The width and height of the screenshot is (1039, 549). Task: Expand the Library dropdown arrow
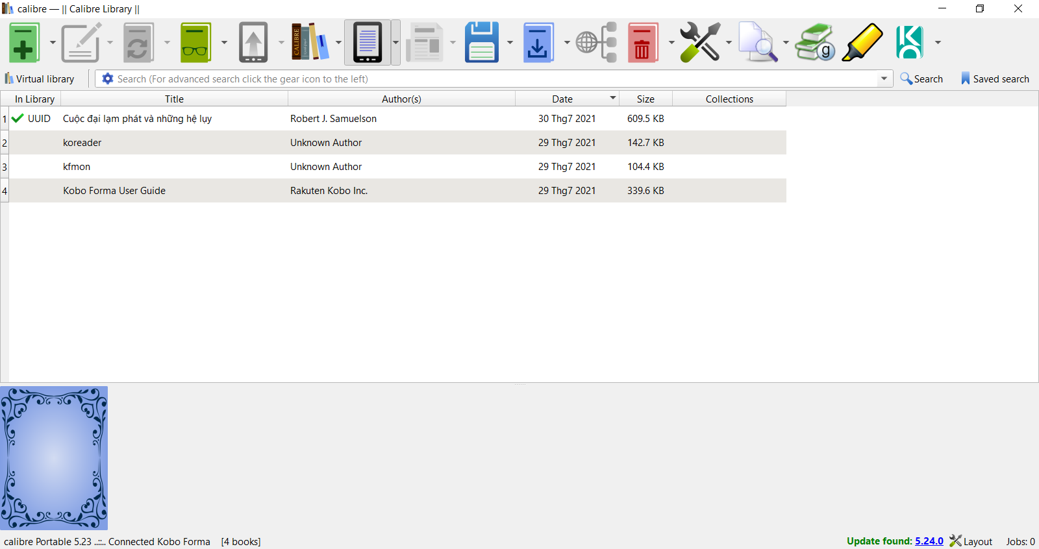click(338, 43)
